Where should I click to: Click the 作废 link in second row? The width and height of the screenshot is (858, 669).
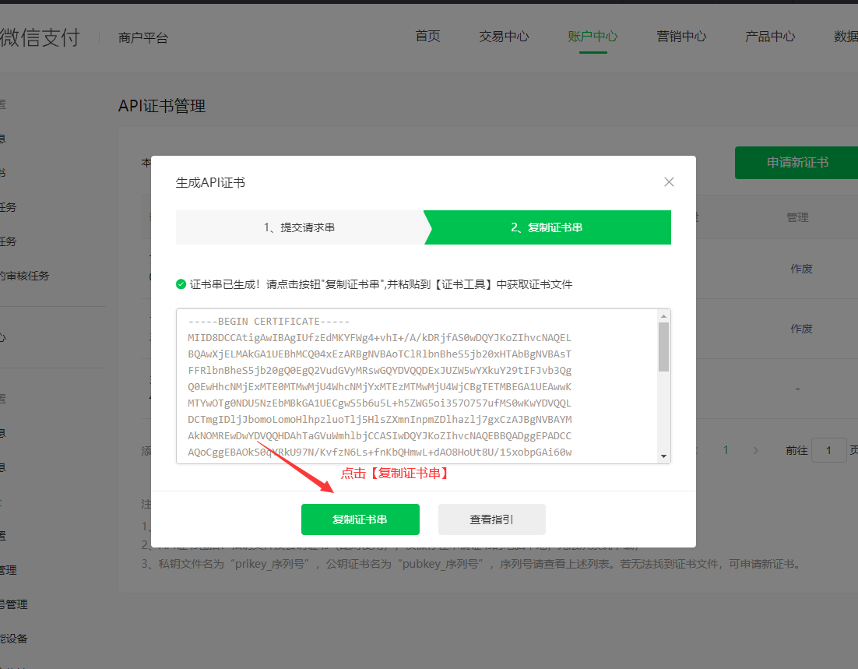click(x=801, y=329)
